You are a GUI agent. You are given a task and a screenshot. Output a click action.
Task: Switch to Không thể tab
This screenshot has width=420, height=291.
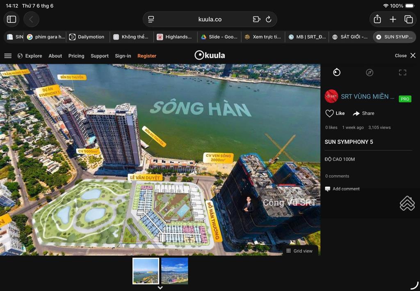[x=132, y=37]
